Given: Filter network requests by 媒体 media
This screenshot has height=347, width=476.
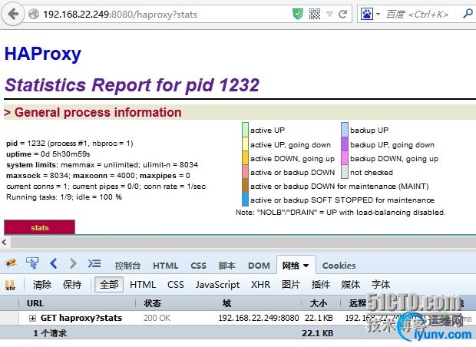Looking at the screenshot, I should pos(350,285).
